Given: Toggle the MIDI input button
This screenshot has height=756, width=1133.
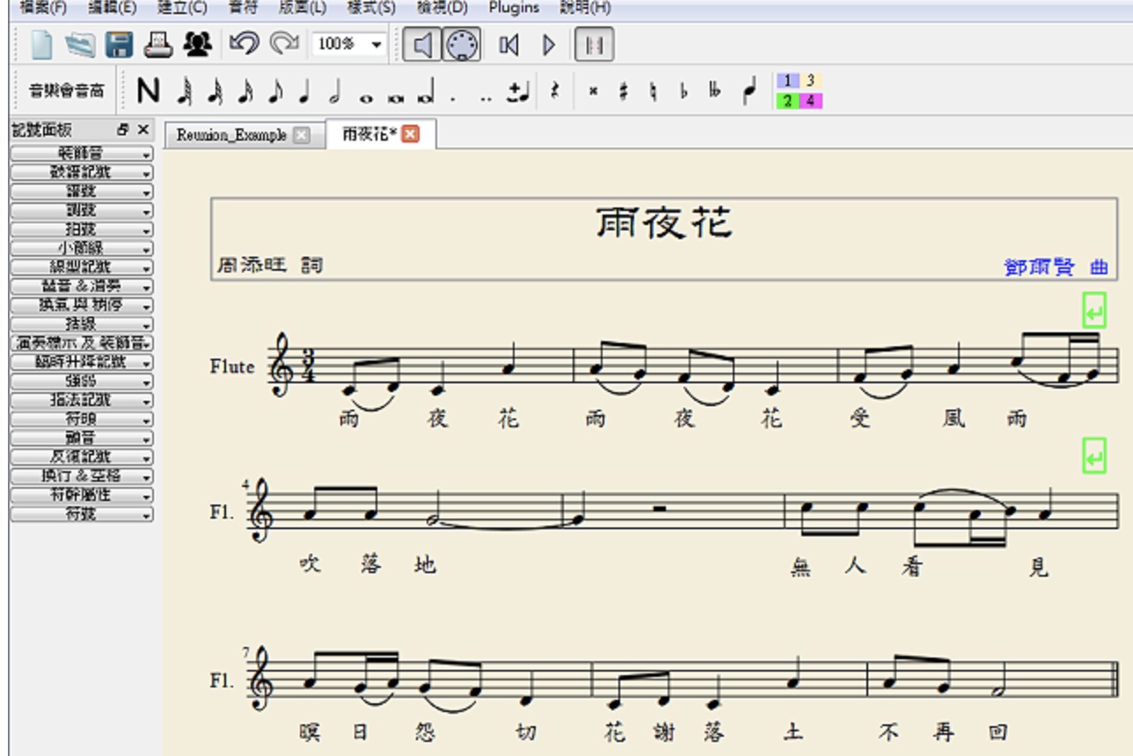Looking at the screenshot, I should point(462,45).
